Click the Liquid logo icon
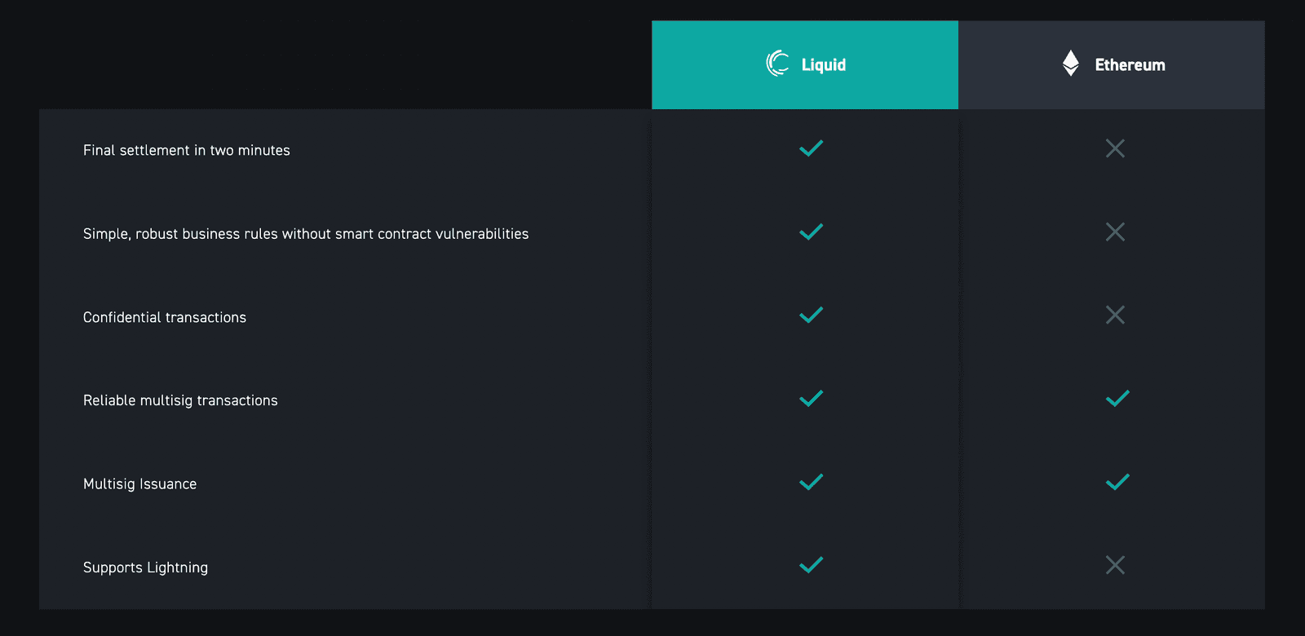 [777, 64]
